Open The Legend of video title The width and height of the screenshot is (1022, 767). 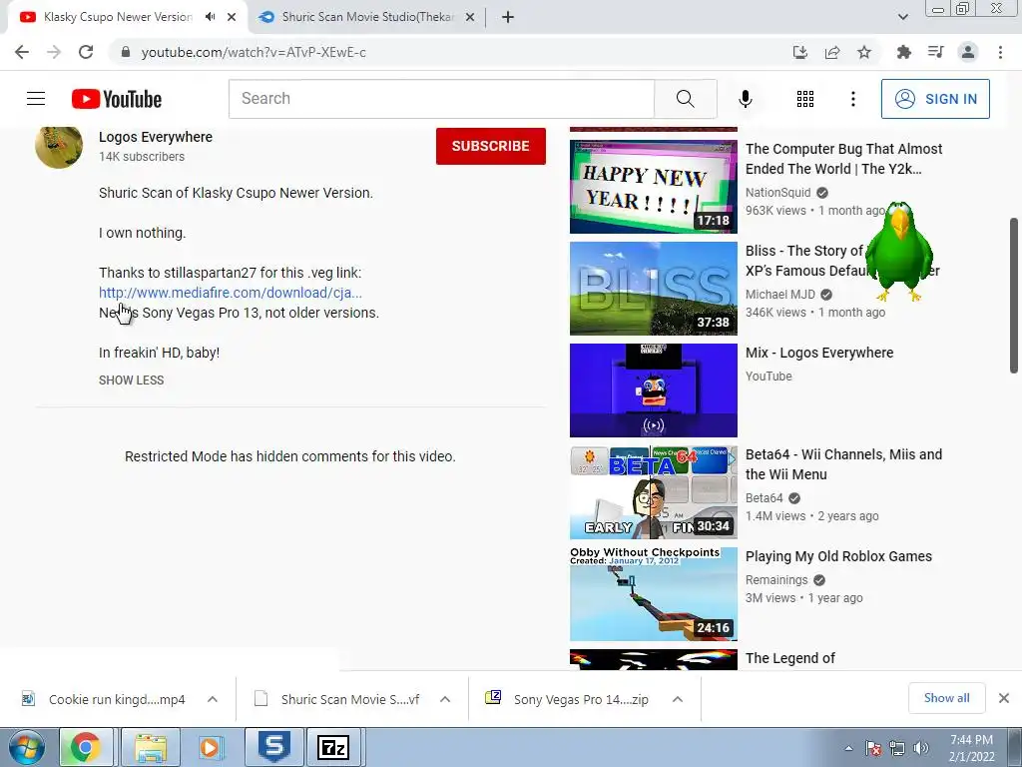pos(790,658)
